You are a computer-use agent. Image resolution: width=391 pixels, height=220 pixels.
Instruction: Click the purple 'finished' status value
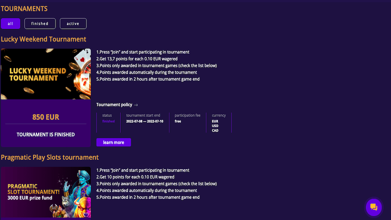[x=109, y=121]
